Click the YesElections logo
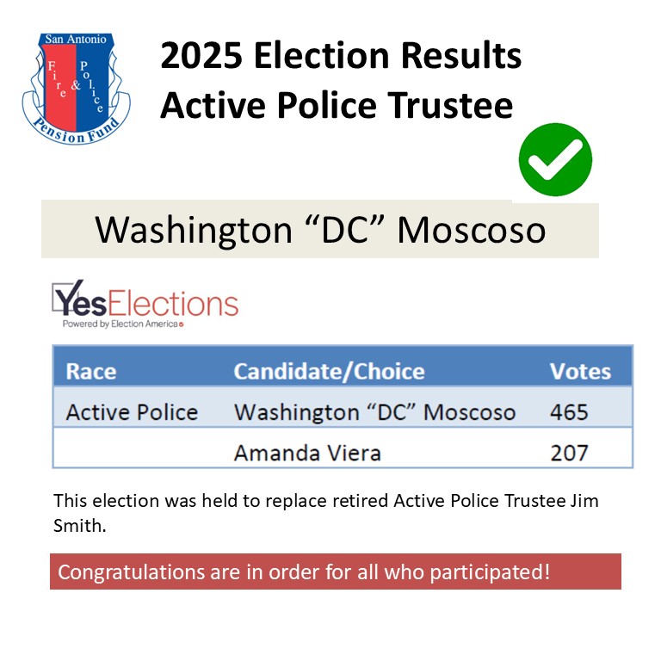 (145, 304)
